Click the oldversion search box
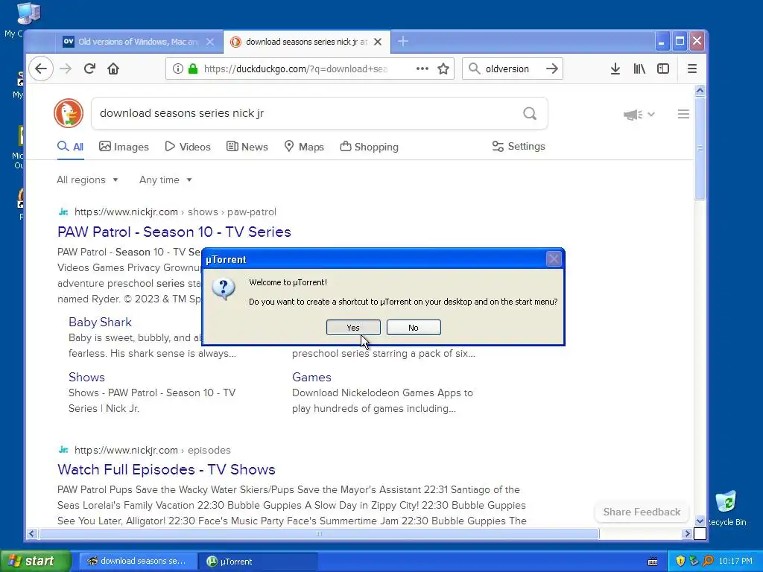Image resolution: width=763 pixels, height=572 pixels. (x=511, y=69)
